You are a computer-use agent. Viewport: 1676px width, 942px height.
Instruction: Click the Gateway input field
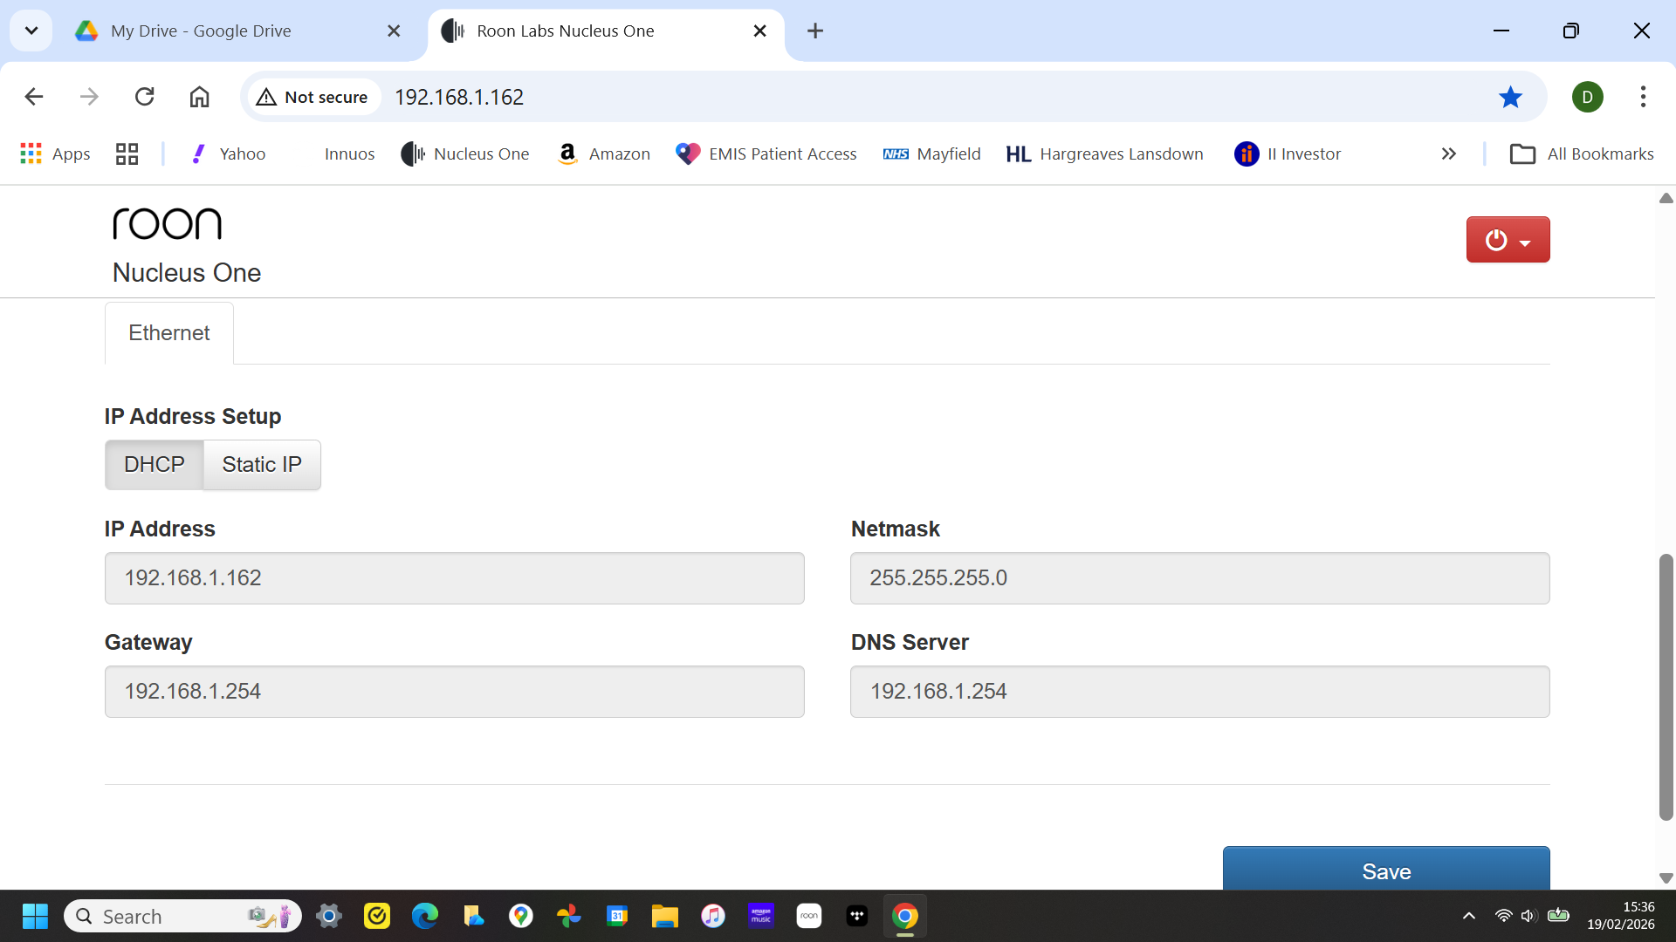[454, 692]
